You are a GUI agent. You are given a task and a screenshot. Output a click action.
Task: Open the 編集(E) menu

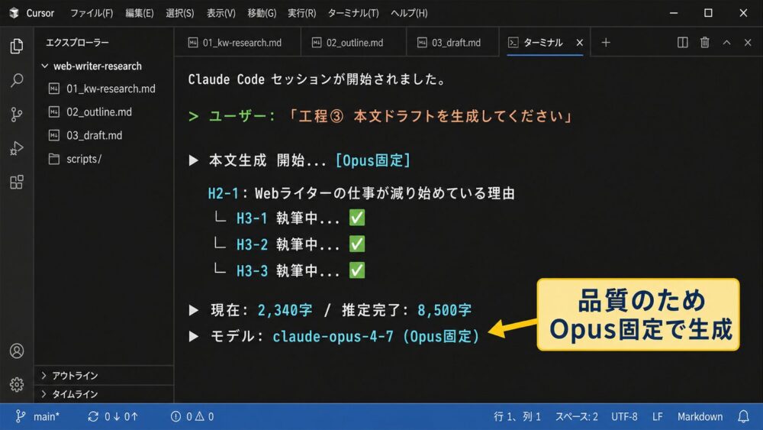(139, 13)
